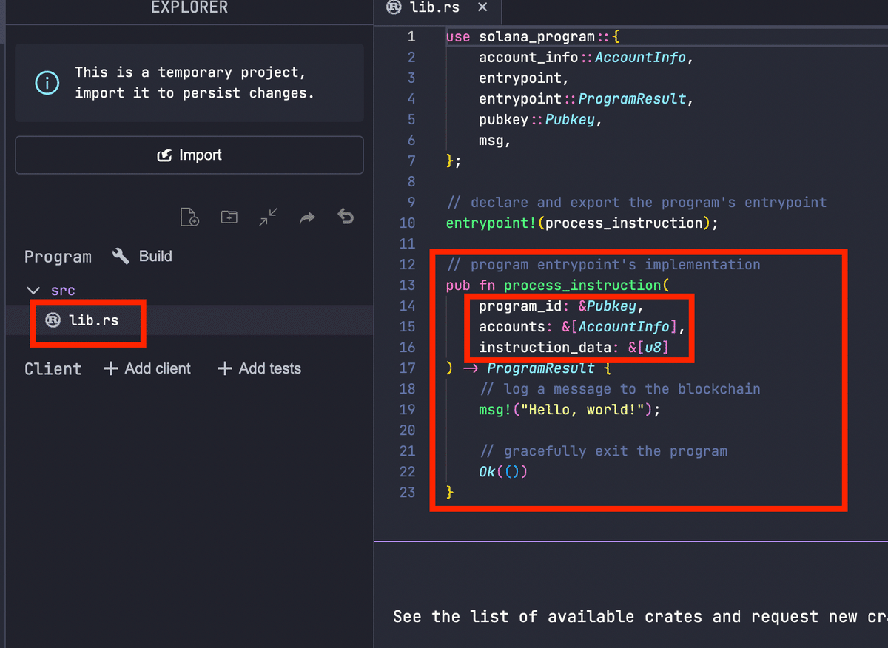The width and height of the screenshot is (888, 648).
Task: Click ProgramResult return type on line 17
Action: click(x=541, y=368)
